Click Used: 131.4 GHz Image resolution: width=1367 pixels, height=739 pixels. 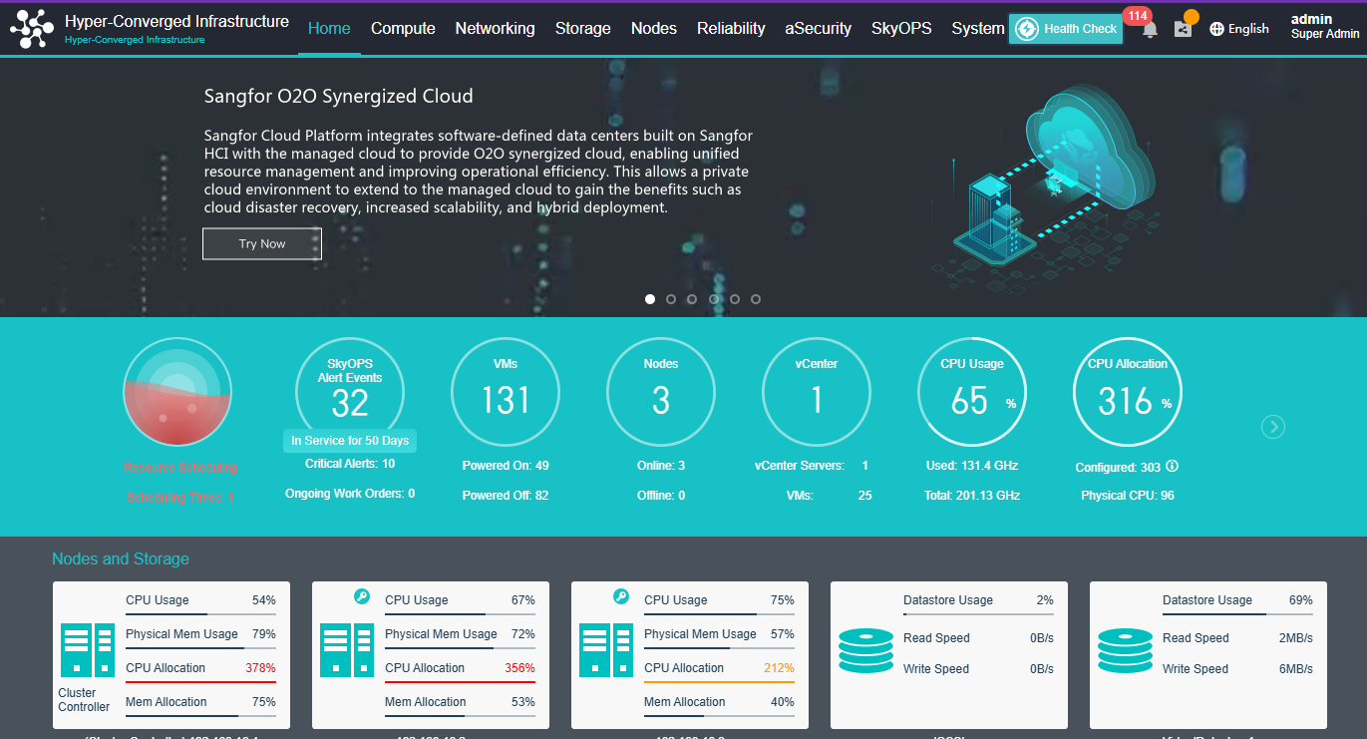pos(972,466)
